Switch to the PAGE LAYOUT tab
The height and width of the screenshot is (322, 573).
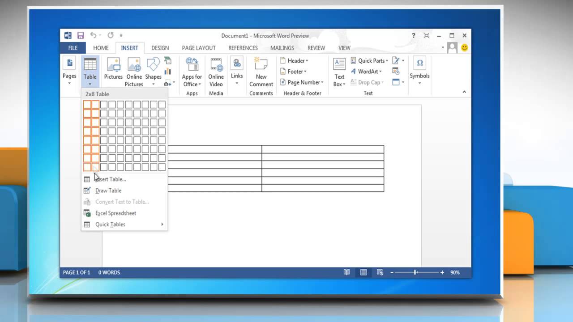(x=199, y=48)
